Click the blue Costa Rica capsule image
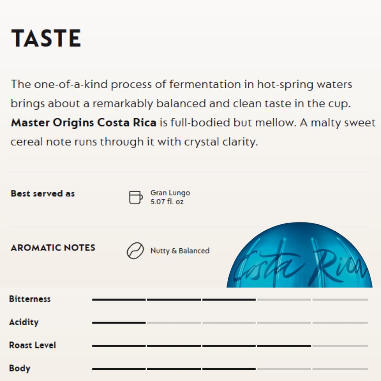The width and height of the screenshot is (381, 381). (299, 256)
